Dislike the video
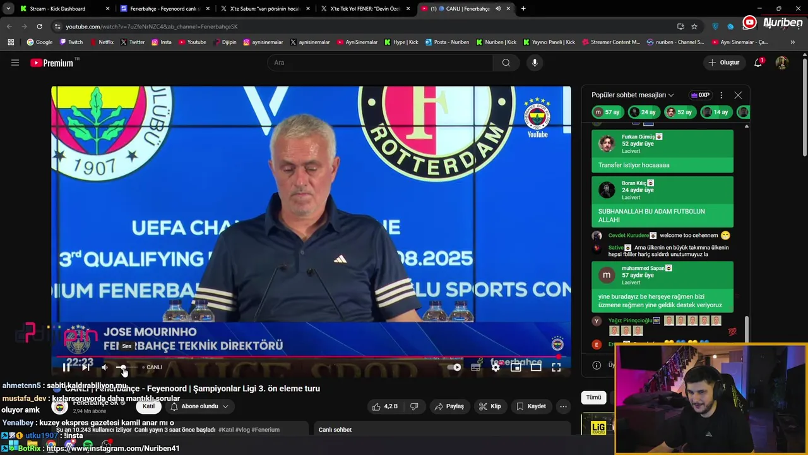808x455 pixels. click(414, 406)
